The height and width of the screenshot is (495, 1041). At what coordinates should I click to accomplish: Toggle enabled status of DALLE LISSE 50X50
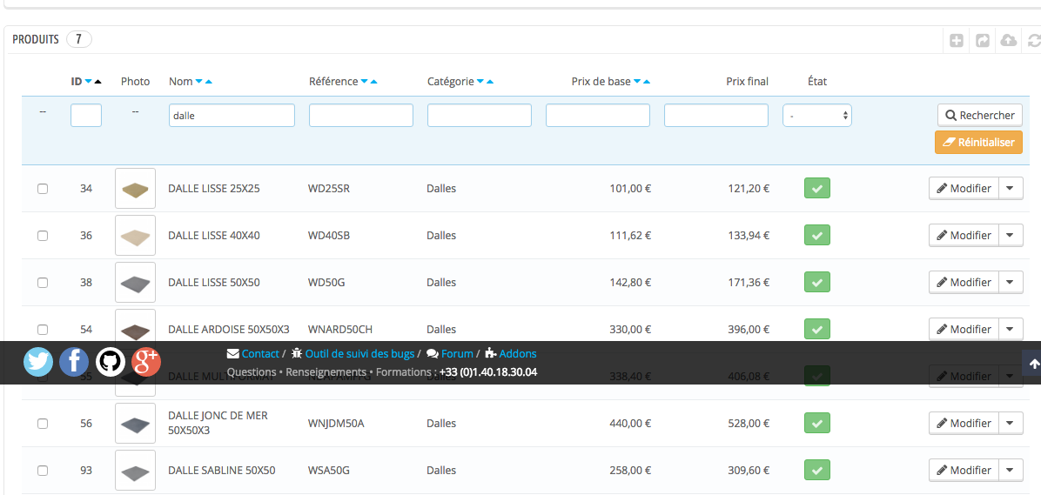817,282
